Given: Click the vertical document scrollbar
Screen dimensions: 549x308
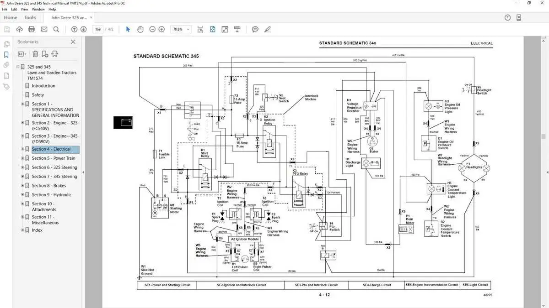Looking at the screenshot, I should 544,136.
